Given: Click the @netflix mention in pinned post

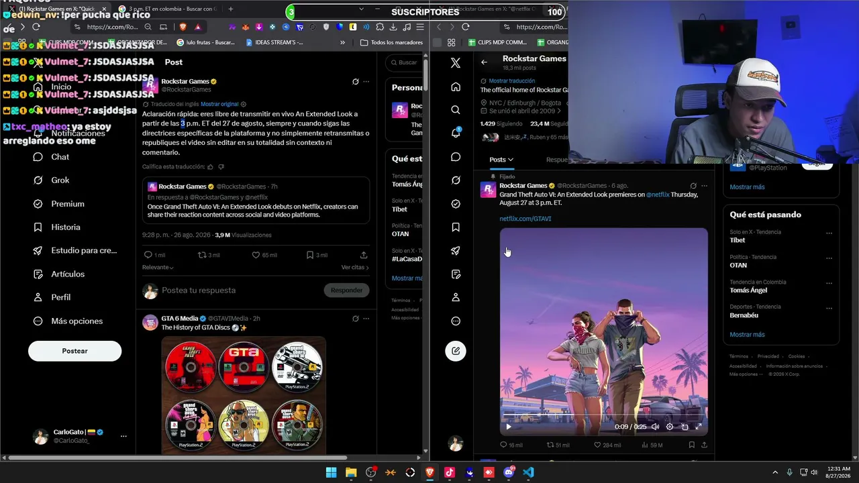Looking at the screenshot, I should click(658, 195).
